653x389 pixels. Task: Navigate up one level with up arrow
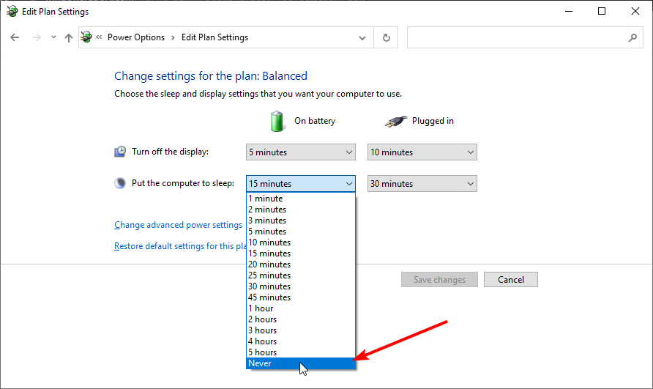click(69, 38)
